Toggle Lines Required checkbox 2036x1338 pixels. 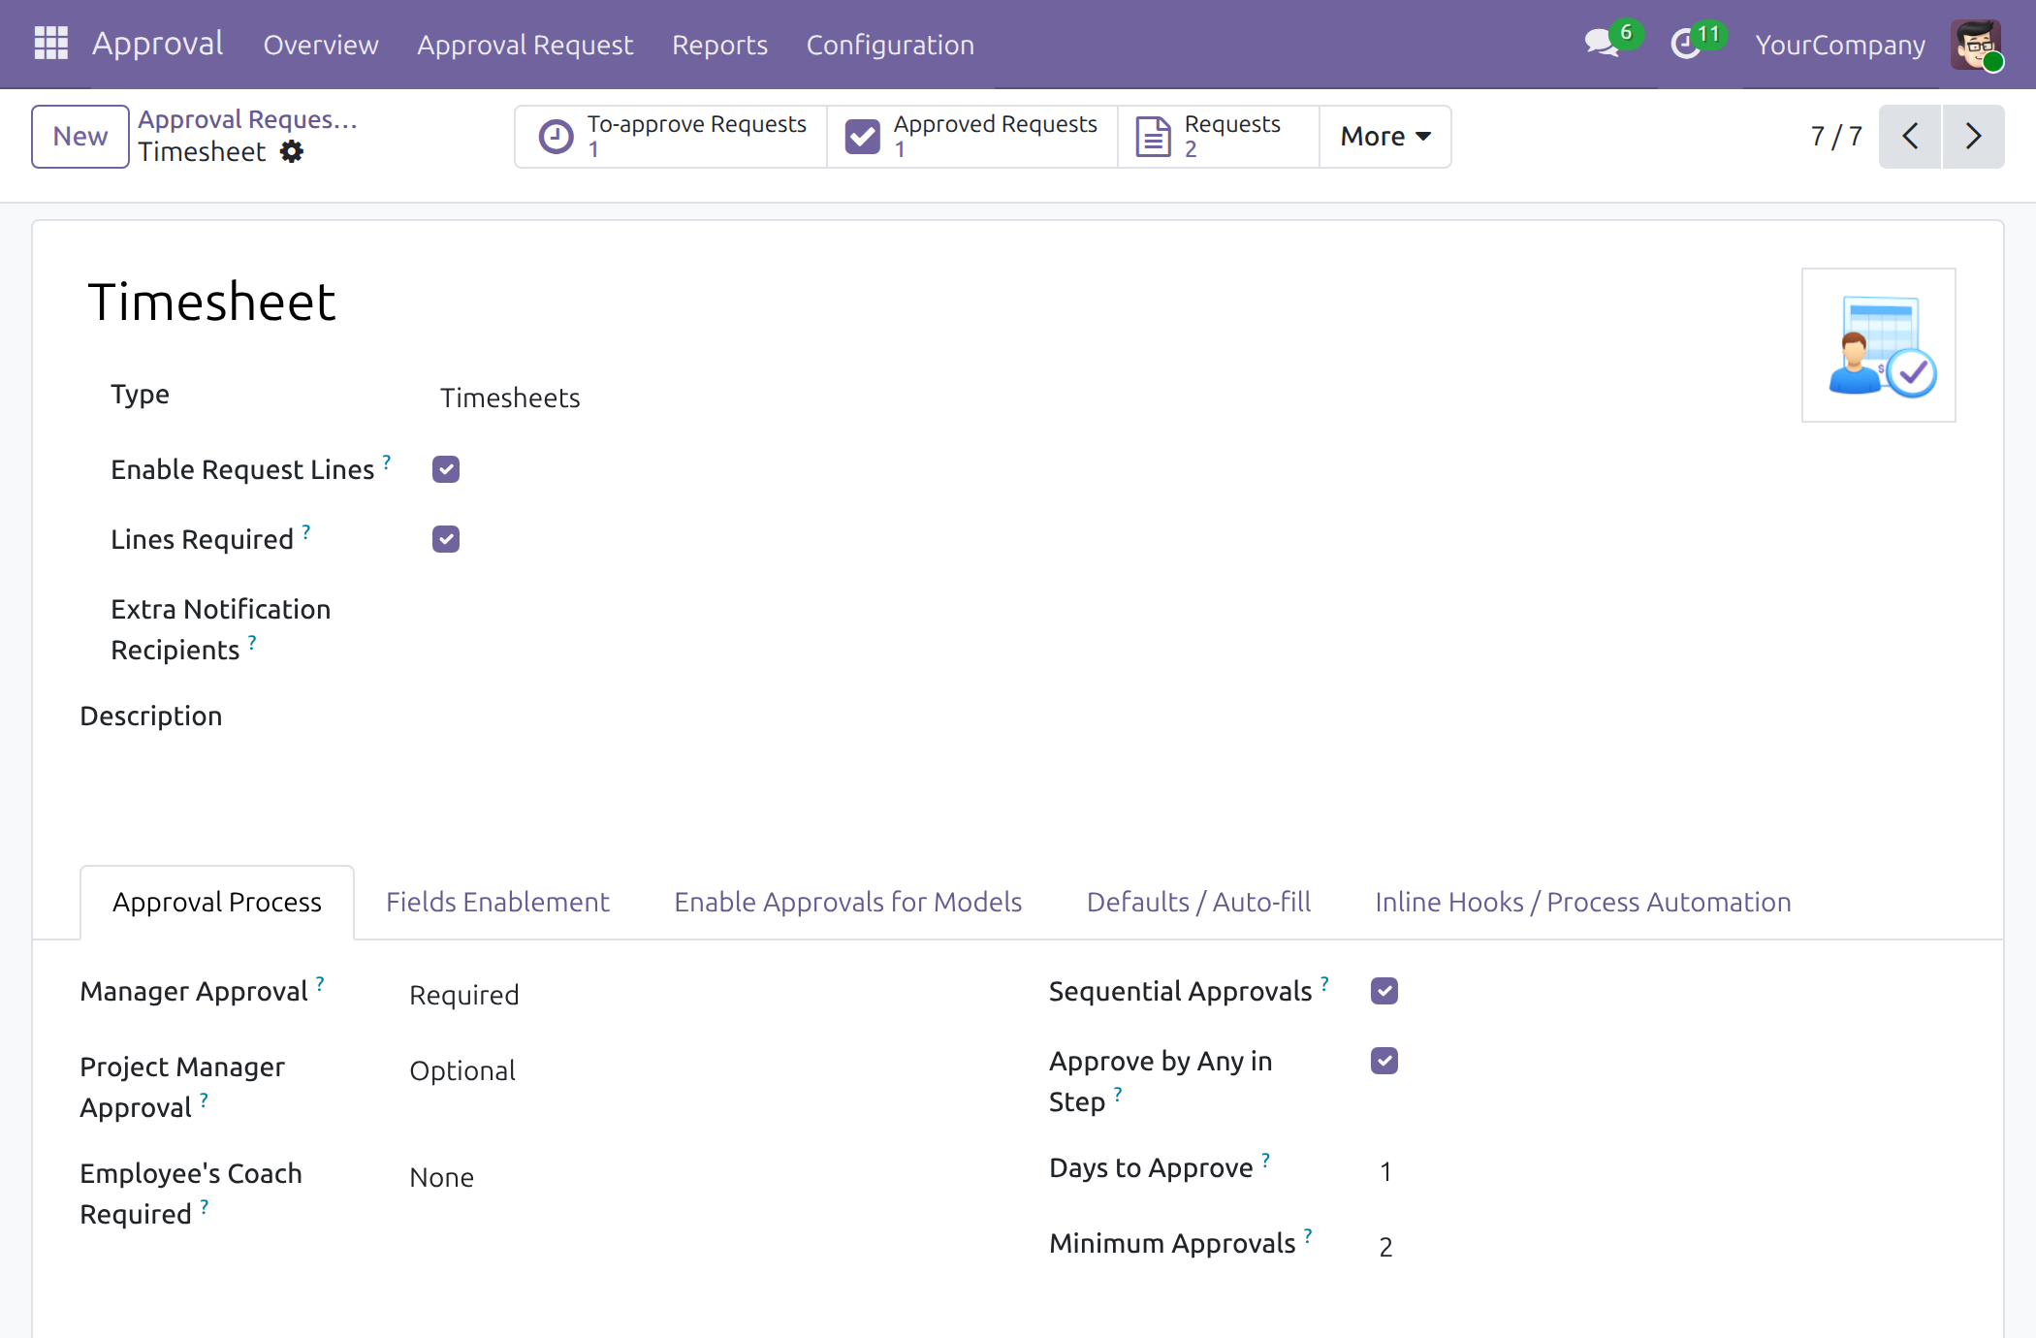tap(446, 539)
